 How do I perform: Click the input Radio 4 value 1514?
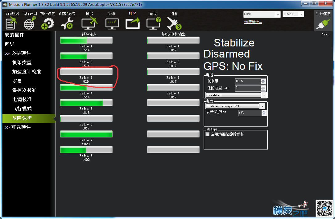(x=86, y=97)
